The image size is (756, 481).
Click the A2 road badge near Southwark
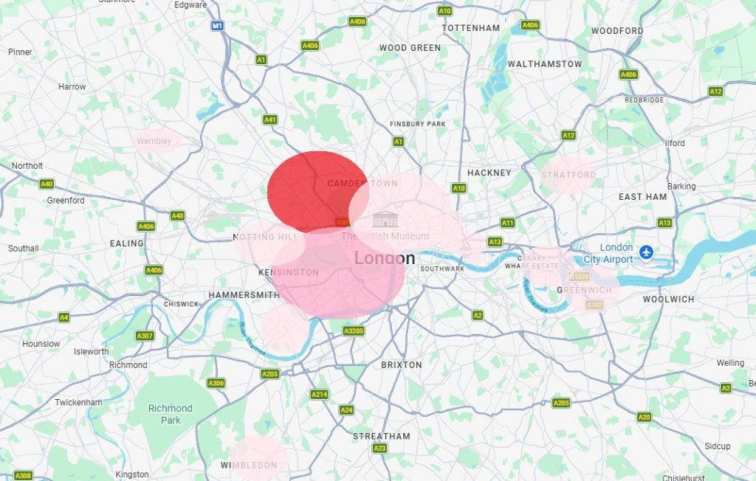[478, 316]
